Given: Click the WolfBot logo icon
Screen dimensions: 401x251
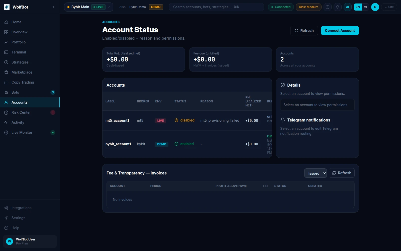Looking at the screenshot, I should click(7, 7).
